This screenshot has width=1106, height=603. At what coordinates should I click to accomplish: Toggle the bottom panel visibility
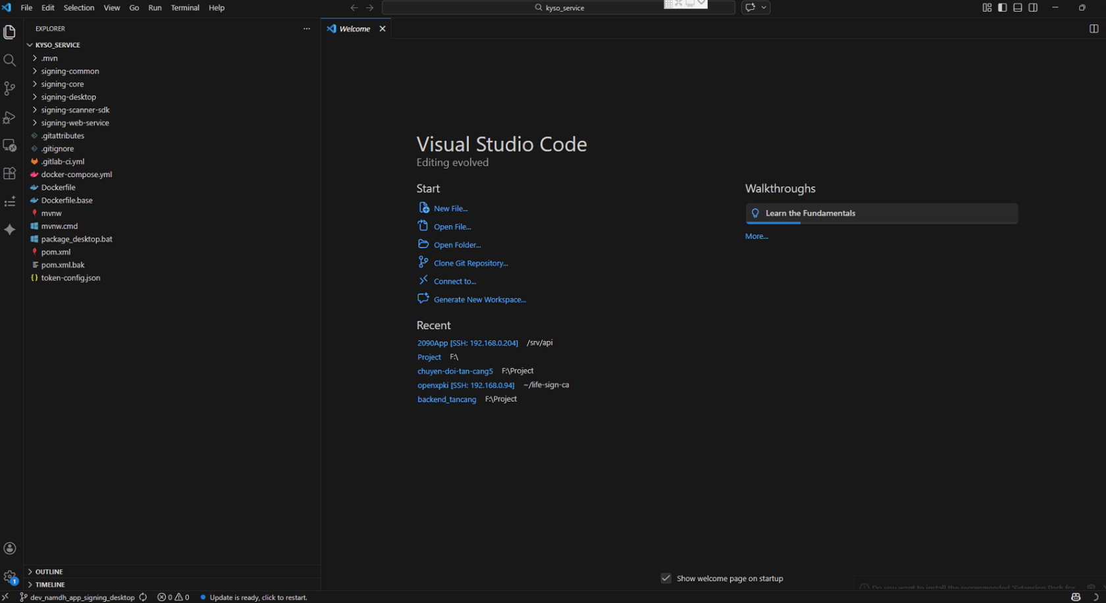click(1018, 8)
